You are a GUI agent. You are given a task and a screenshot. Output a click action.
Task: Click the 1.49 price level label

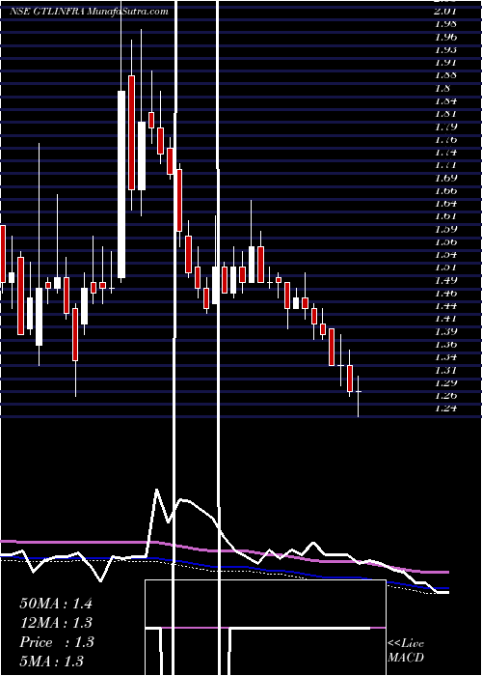click(x=445, y=280)
